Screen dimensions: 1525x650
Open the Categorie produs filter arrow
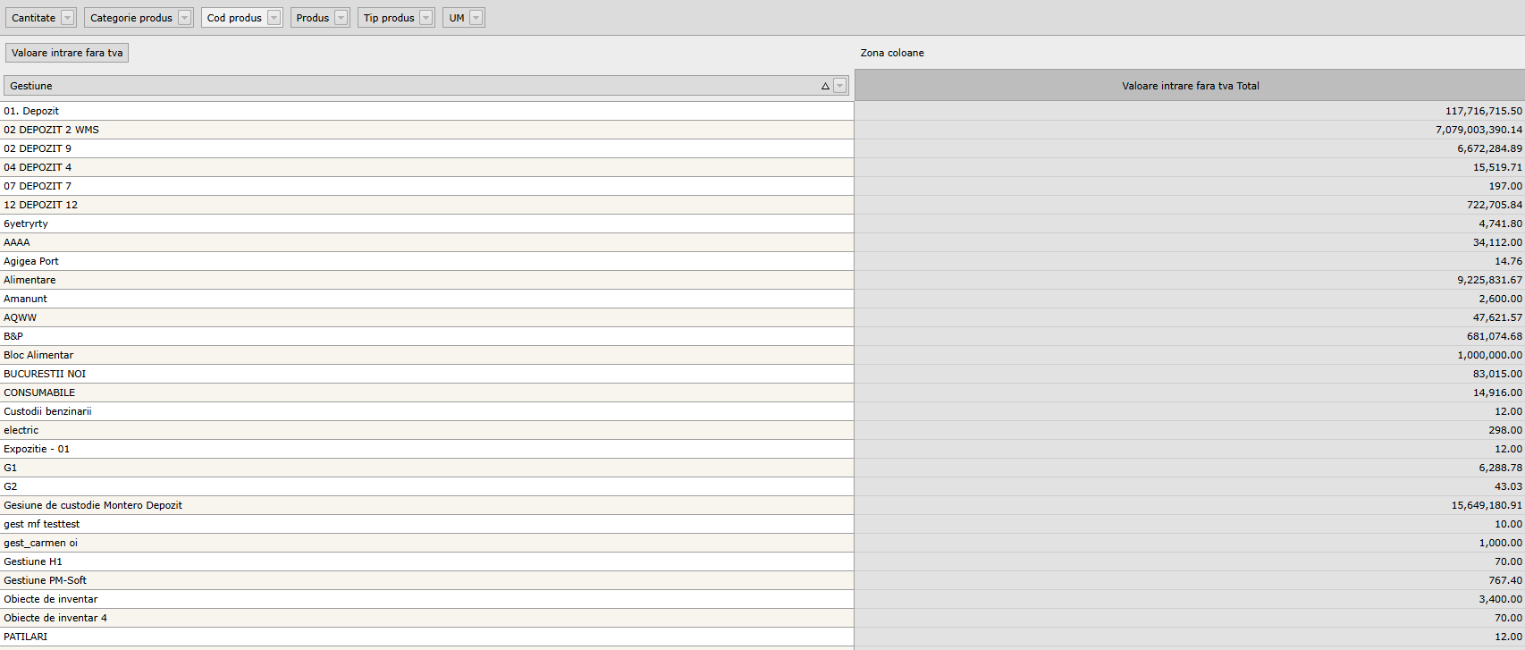pyautogui.click(x=184, y=18)
